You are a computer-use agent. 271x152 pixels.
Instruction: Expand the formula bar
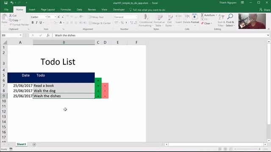[x=268, y=35]
